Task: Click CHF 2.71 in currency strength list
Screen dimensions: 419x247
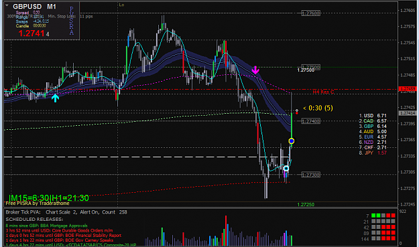Action: 373,147
